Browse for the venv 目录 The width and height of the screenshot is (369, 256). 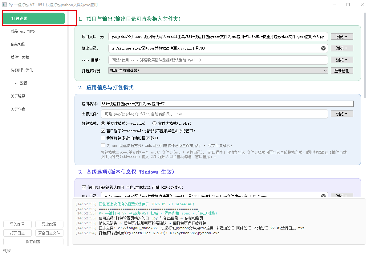coord(342,60)
